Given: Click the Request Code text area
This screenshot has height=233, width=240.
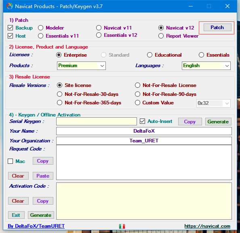Looking at the screenshot, I should click(x=144, y=162).
